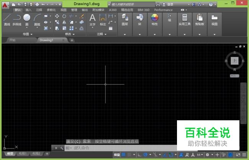Switch to the 插入 (Insert) ribbon tab

[28, 10]
